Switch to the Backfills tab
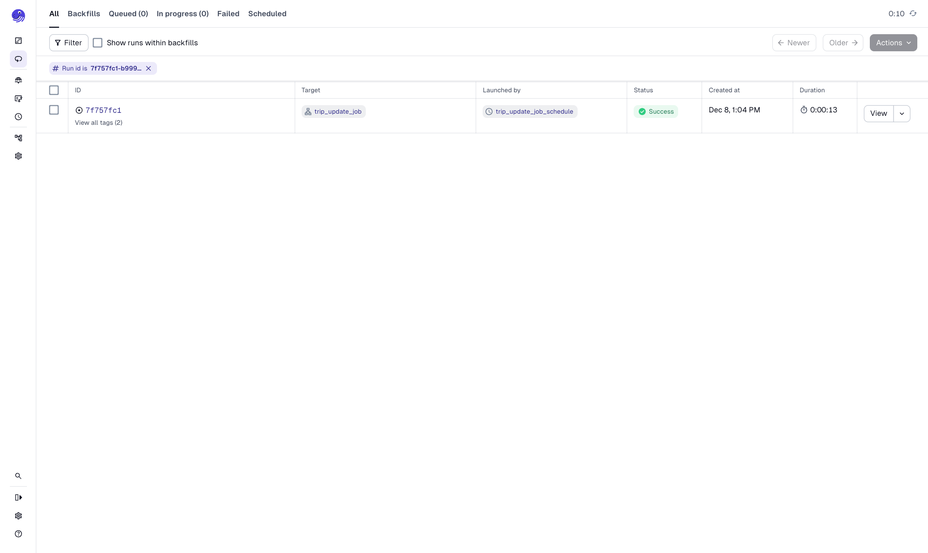This screenshot has height=553, width=928. coord(84,14)
